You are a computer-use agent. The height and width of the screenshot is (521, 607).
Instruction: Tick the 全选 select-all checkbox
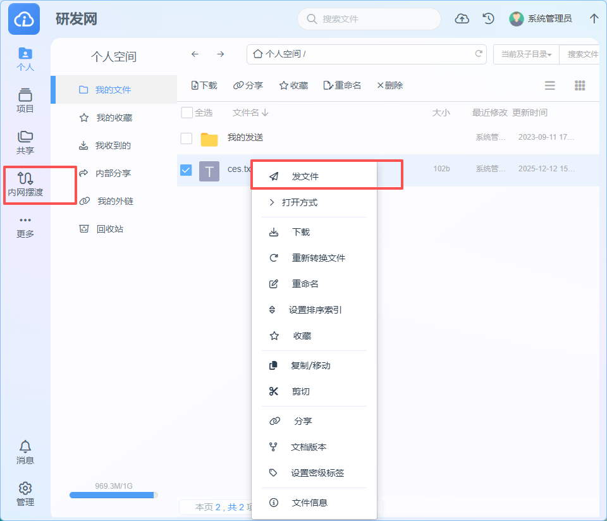(187, 113)
